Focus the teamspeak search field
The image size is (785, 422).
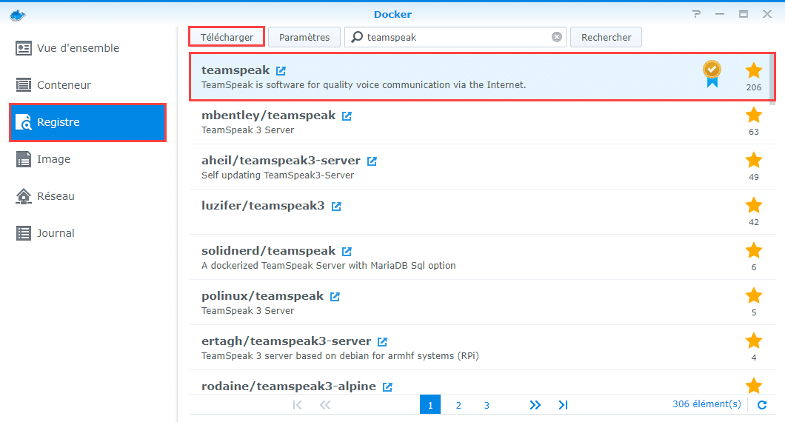pos(455,37)
